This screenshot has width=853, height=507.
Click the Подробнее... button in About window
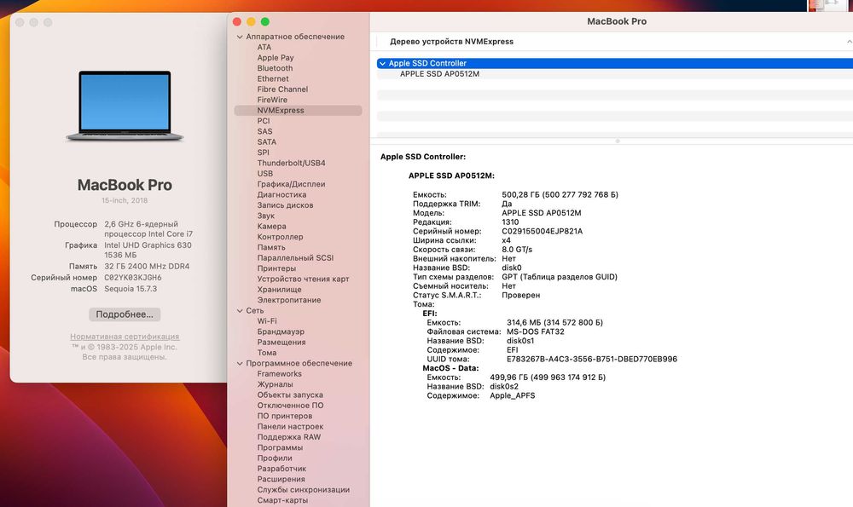click(x=125, y=314)
